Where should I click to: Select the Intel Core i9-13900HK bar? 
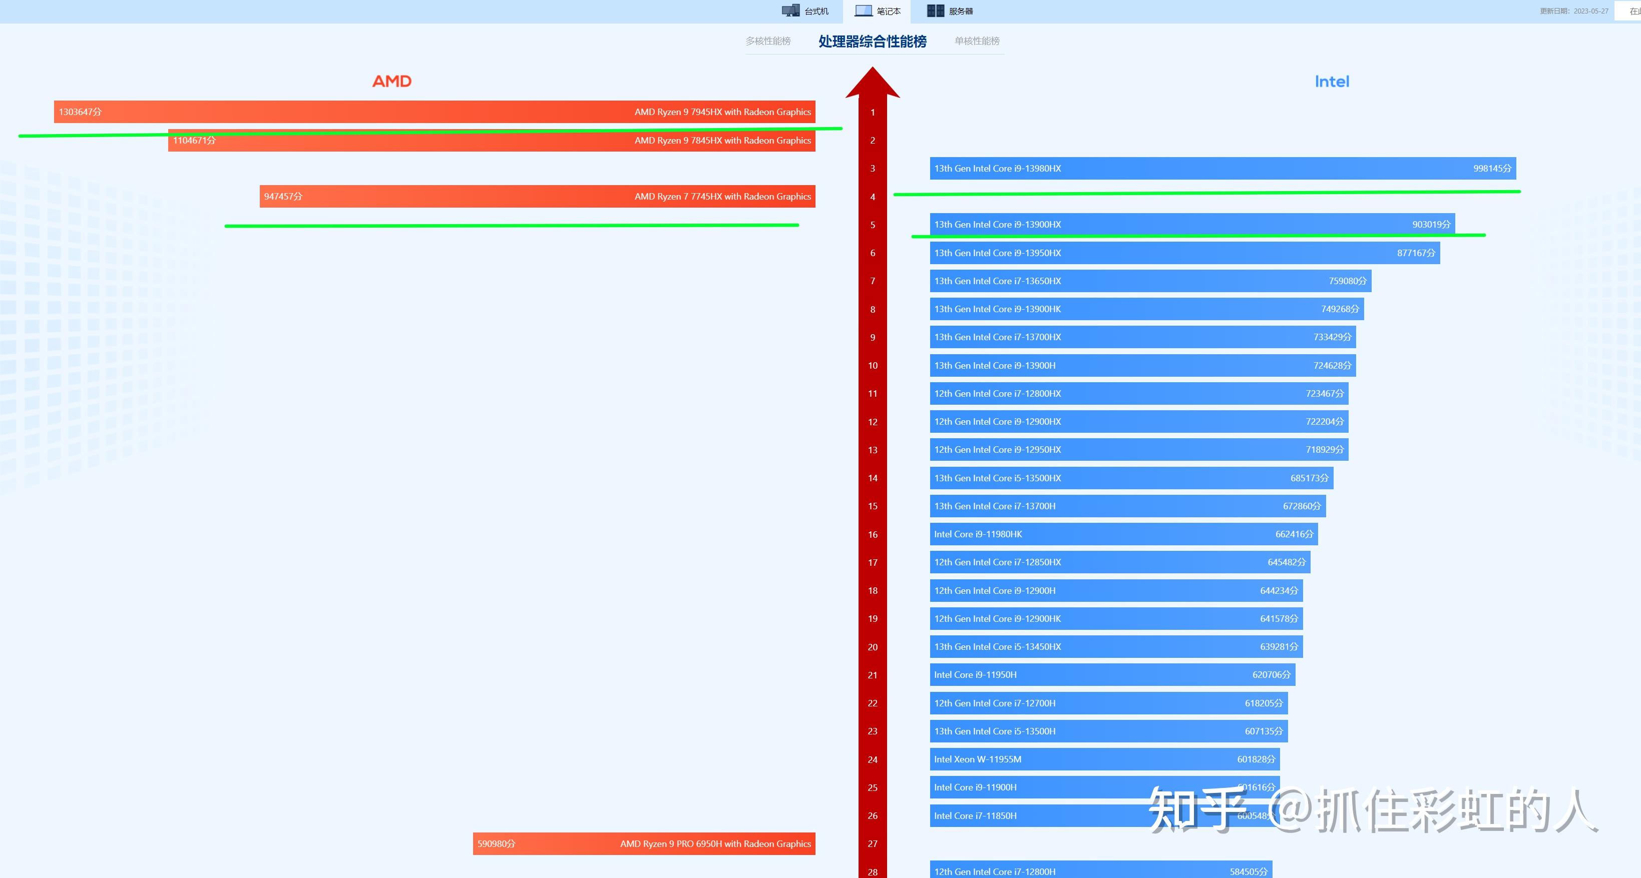(1147, 310)
